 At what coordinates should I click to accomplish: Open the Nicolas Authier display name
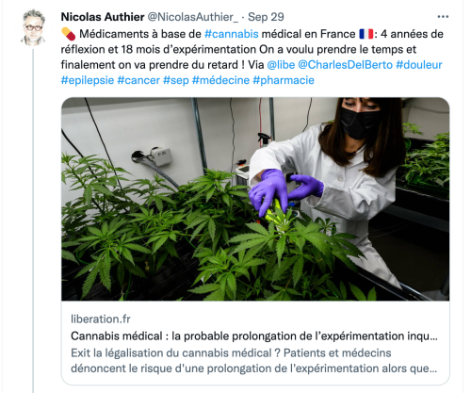[103, 17]
